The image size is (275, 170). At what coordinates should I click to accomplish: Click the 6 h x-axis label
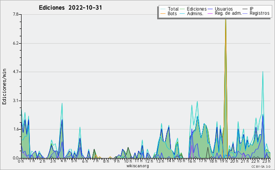(85, 161)
